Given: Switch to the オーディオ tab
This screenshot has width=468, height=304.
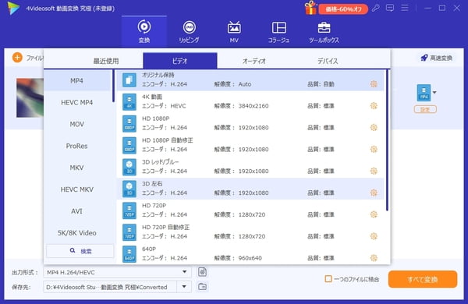Looking at the screenshot, I should (254, 61).
